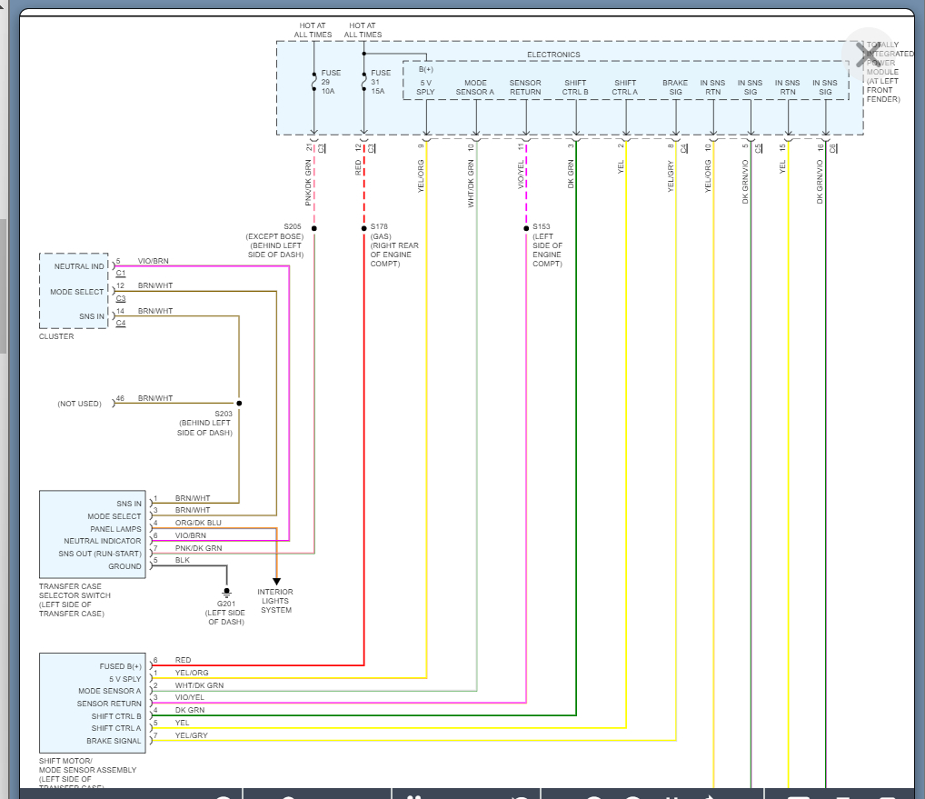
Task: Click the Interior Lights System arrowhead
Action: (276, 581)
